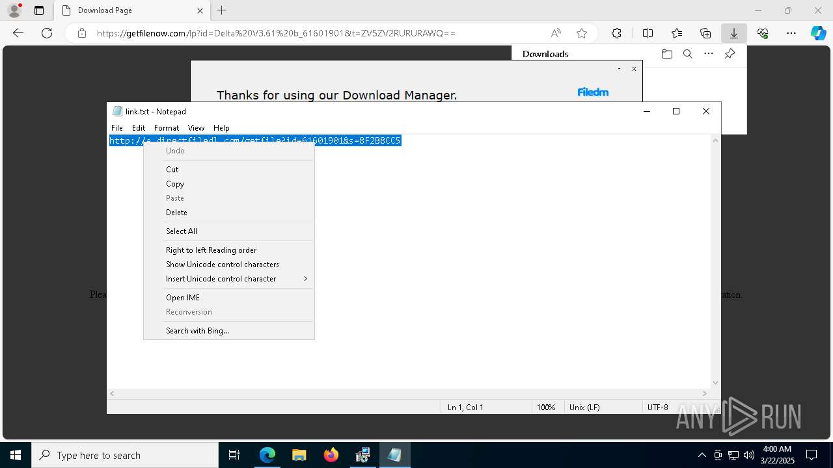Open volume control in system tray
This screenshot has height=468, width=833.
748,455
